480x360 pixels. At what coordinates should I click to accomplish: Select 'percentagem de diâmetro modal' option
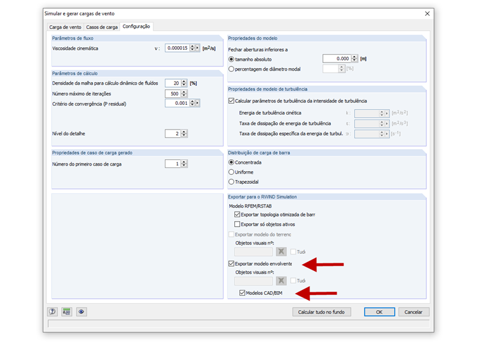tap(231, 69)
